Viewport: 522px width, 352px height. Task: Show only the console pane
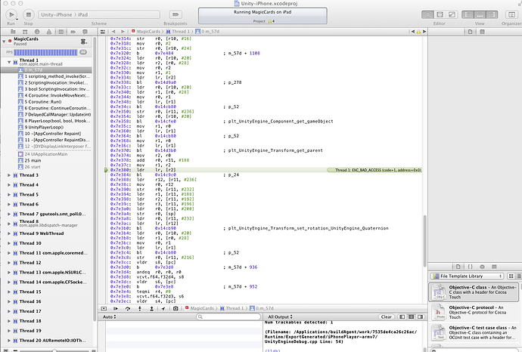pos(421,316)
